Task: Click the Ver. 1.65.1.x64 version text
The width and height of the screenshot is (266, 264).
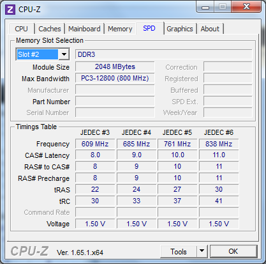Action: (80, 252)
